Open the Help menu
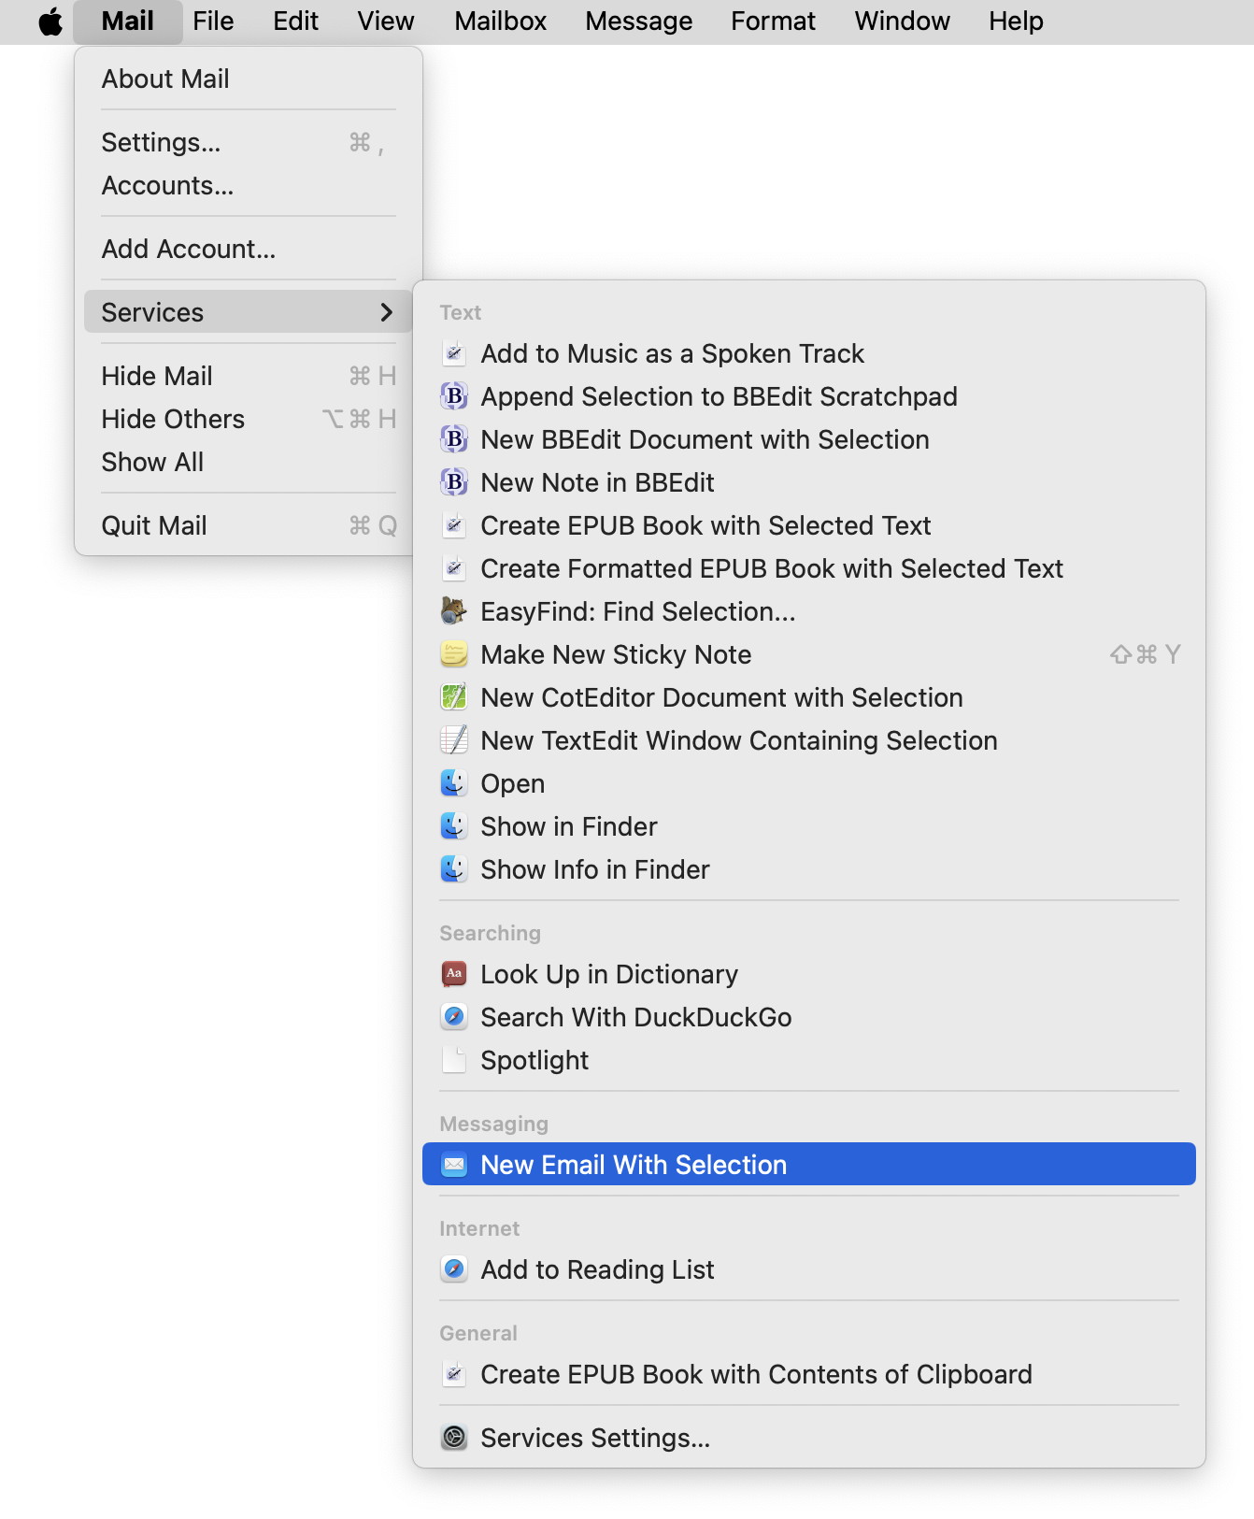The width and height of the screenshot is (1254, 1519). click(1016, 21)
